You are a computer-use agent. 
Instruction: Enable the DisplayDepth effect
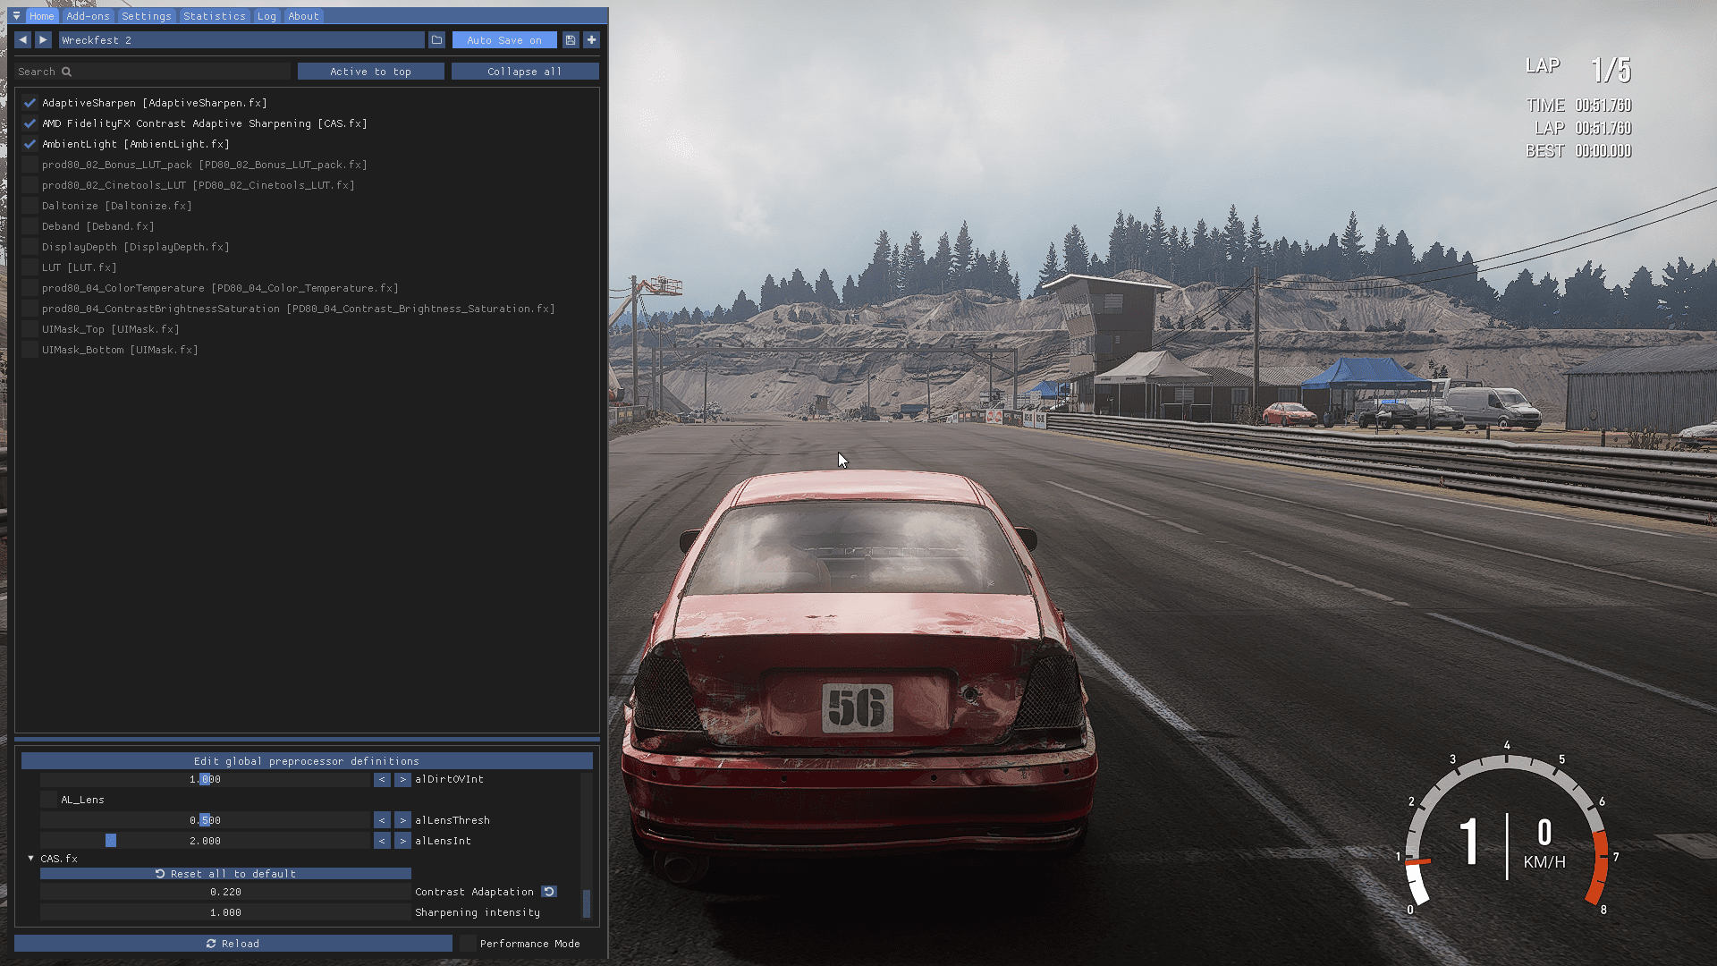click(x=30, y=247)
